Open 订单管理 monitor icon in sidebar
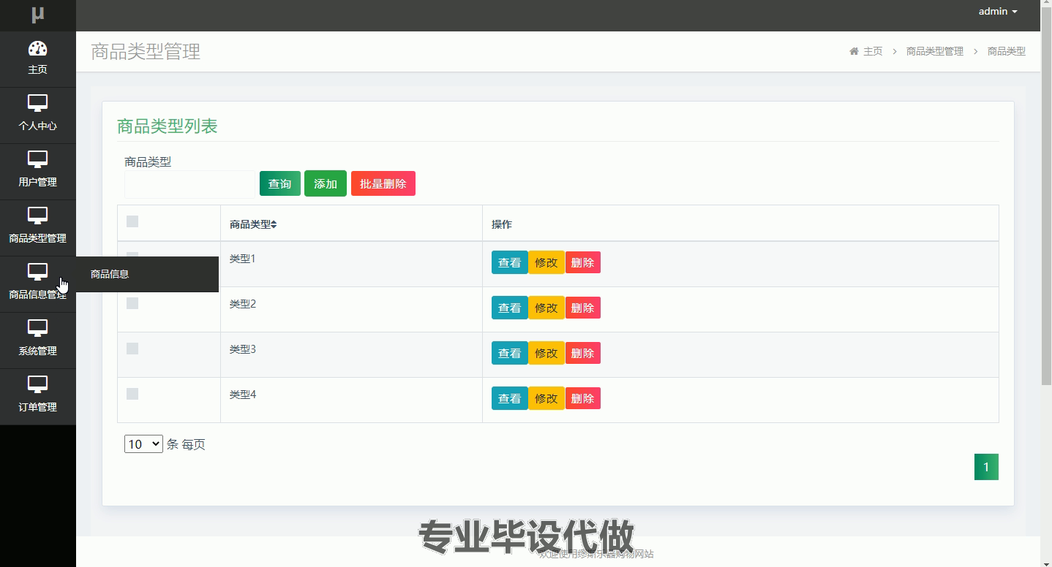The width and height of the screenshot is (1052, 567). [x=37, y=384]
